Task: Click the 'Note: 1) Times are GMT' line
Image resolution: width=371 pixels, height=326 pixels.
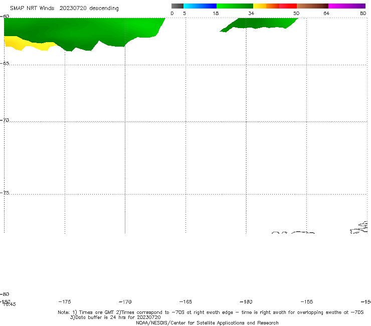Action: pyautogui.click(x=211, y=312)
